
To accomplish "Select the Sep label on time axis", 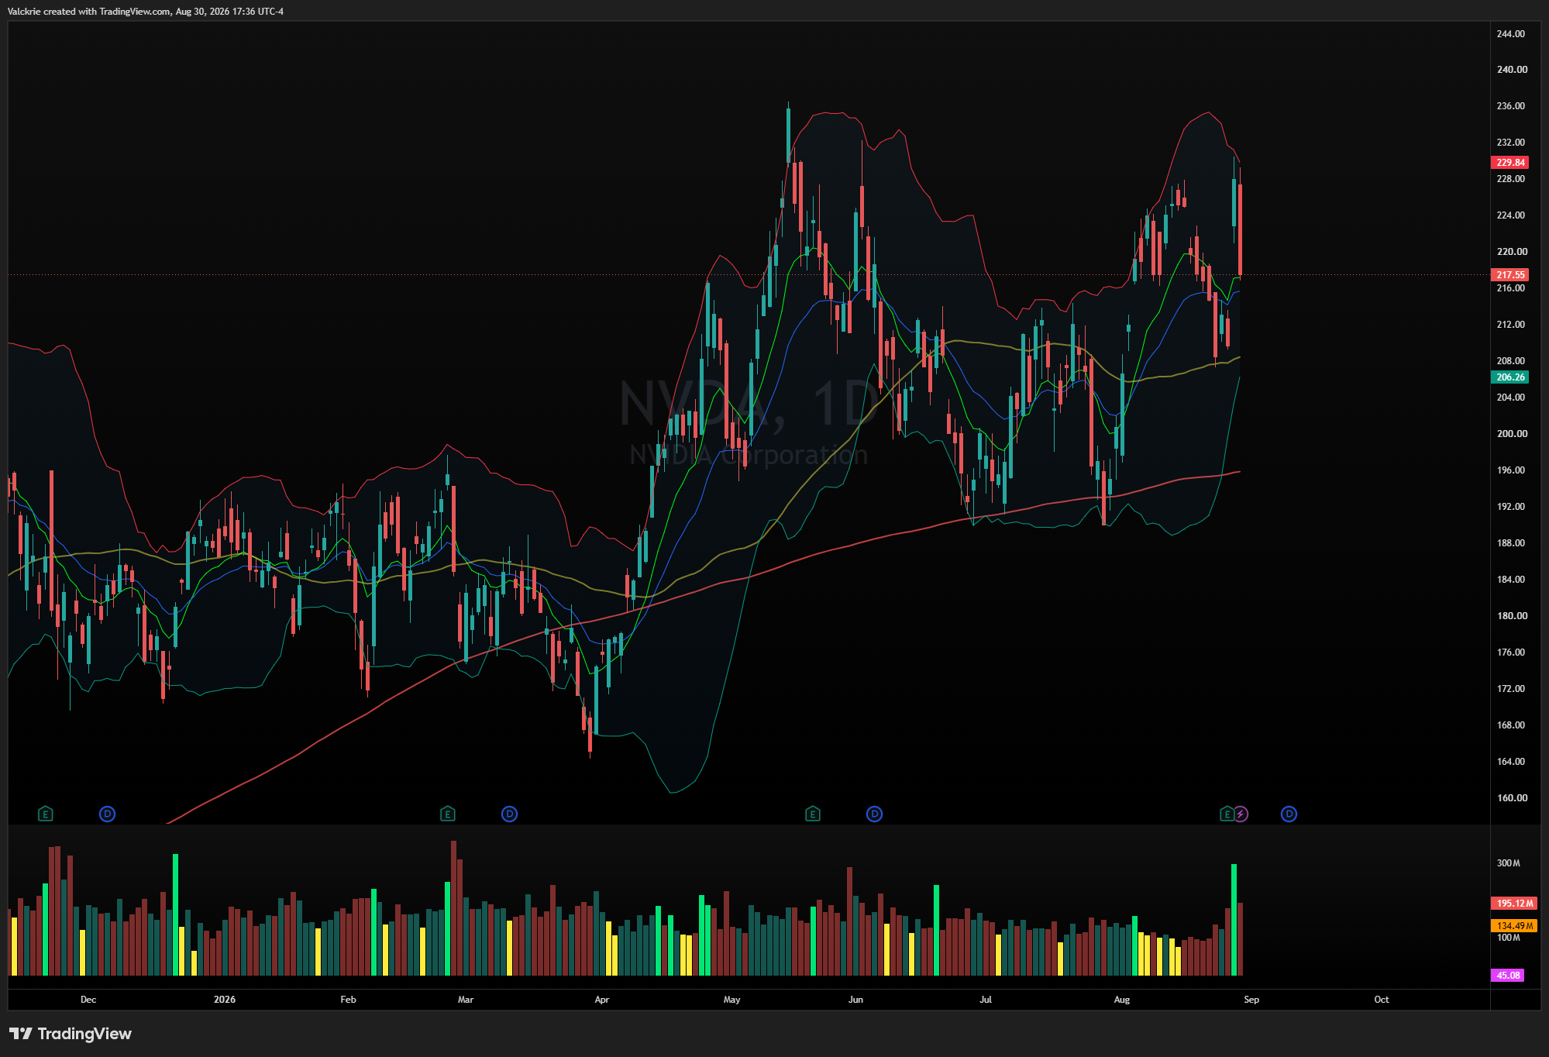I will coord(1251,1000).
